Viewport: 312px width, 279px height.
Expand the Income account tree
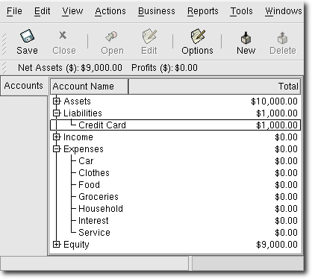(x=57, y=137)
